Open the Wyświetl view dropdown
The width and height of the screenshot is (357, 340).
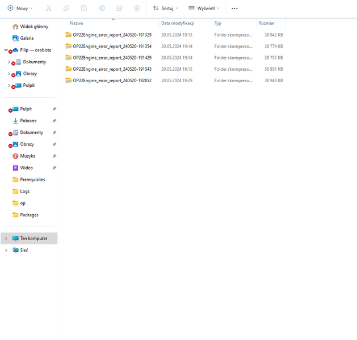(204, 8)
